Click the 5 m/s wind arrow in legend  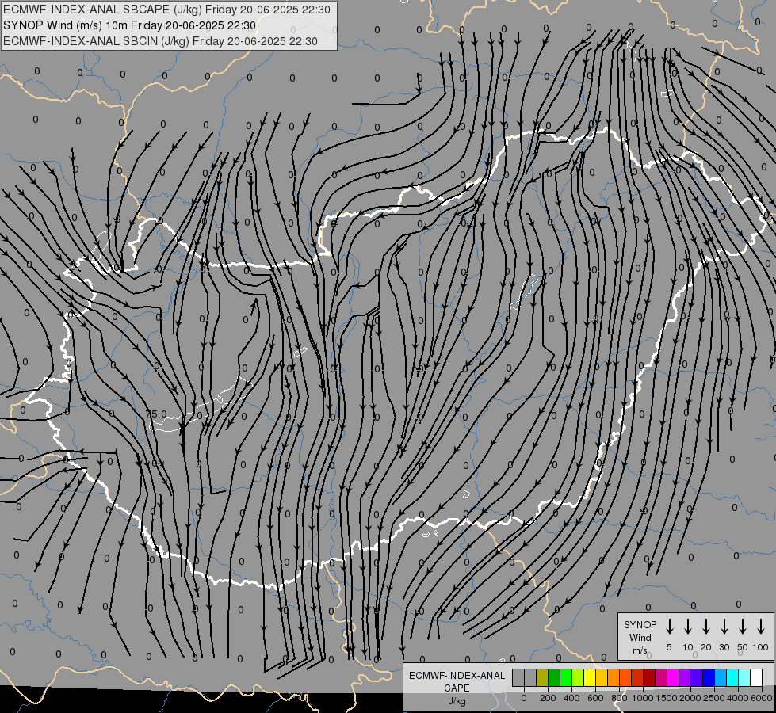[x=670, y=627]
